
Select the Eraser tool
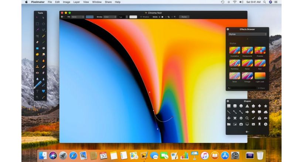point(37,42)
